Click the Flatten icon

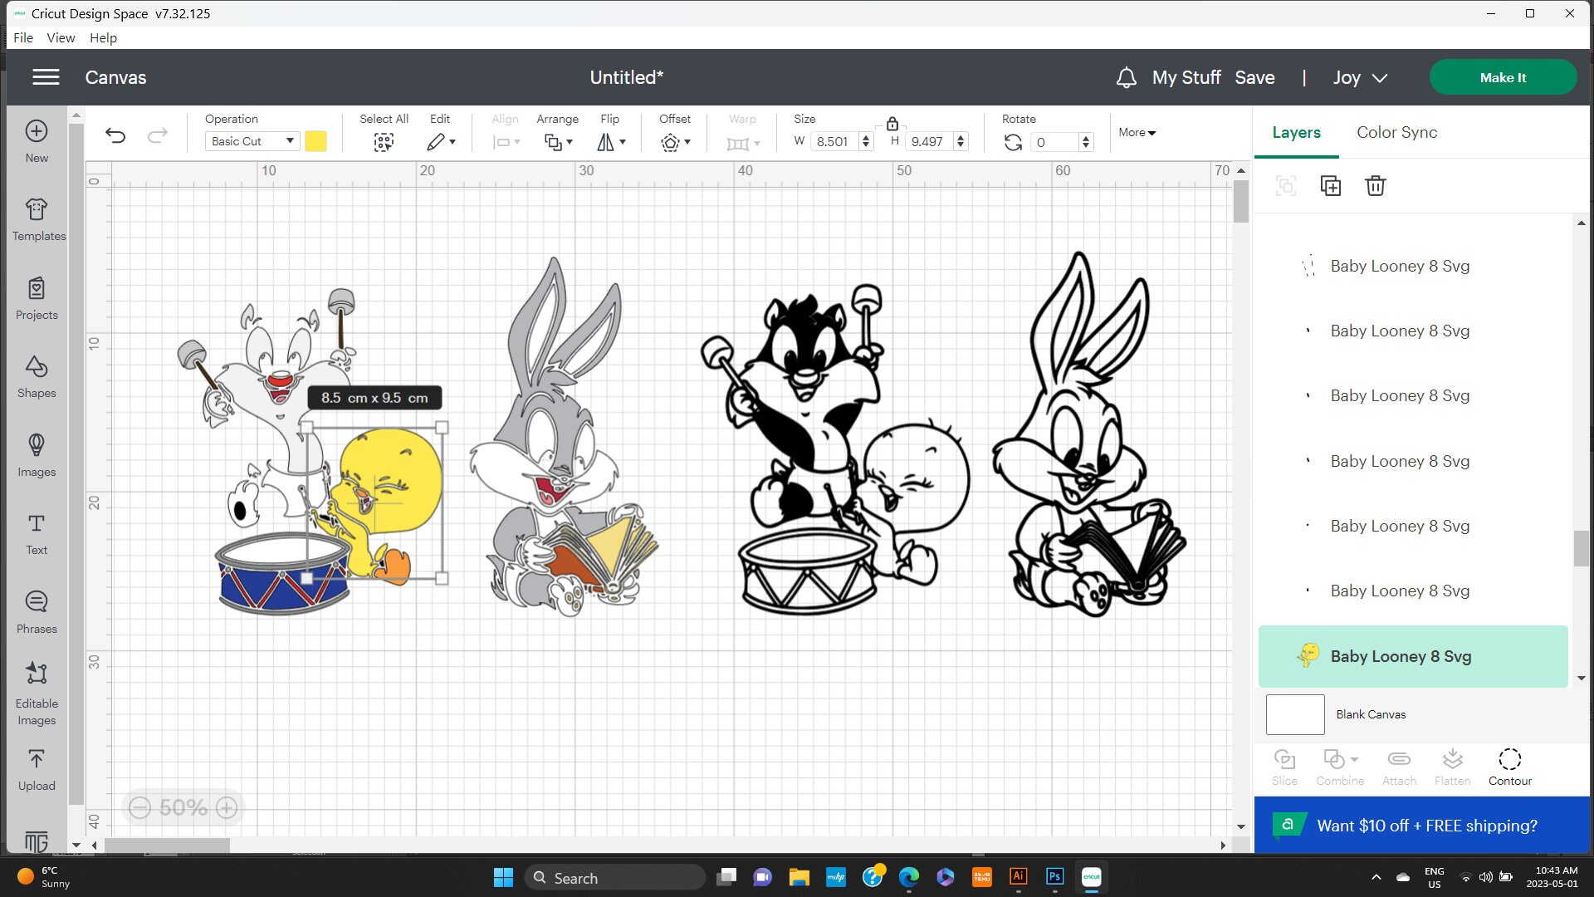(1452, 764)
